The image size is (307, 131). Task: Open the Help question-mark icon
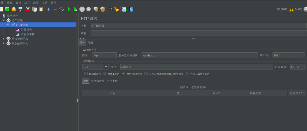pyautogui.click(x=131, y=9)
